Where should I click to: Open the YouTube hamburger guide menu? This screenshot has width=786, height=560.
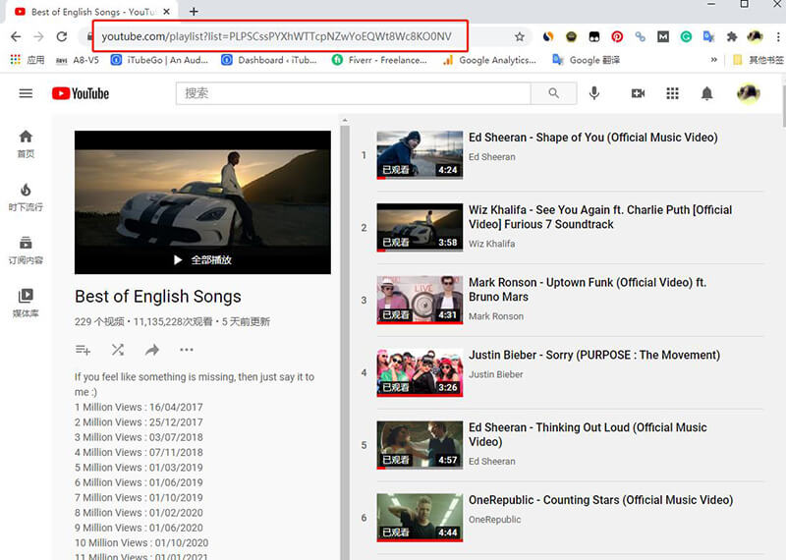click(26, 93)
